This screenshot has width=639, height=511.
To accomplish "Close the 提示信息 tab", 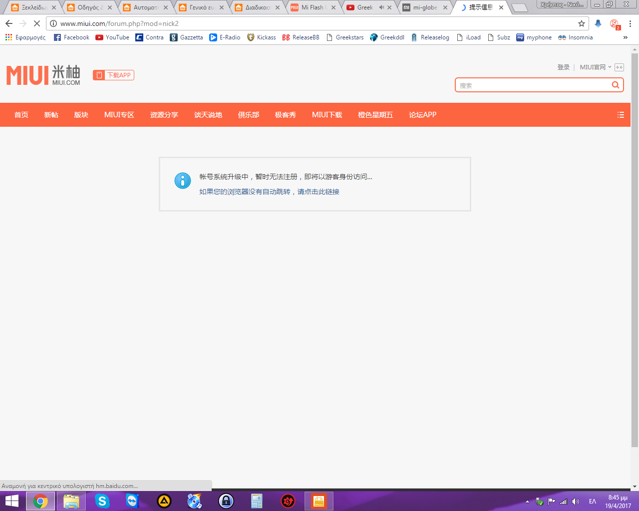I will pyautogui.click(x=501, y=7).
